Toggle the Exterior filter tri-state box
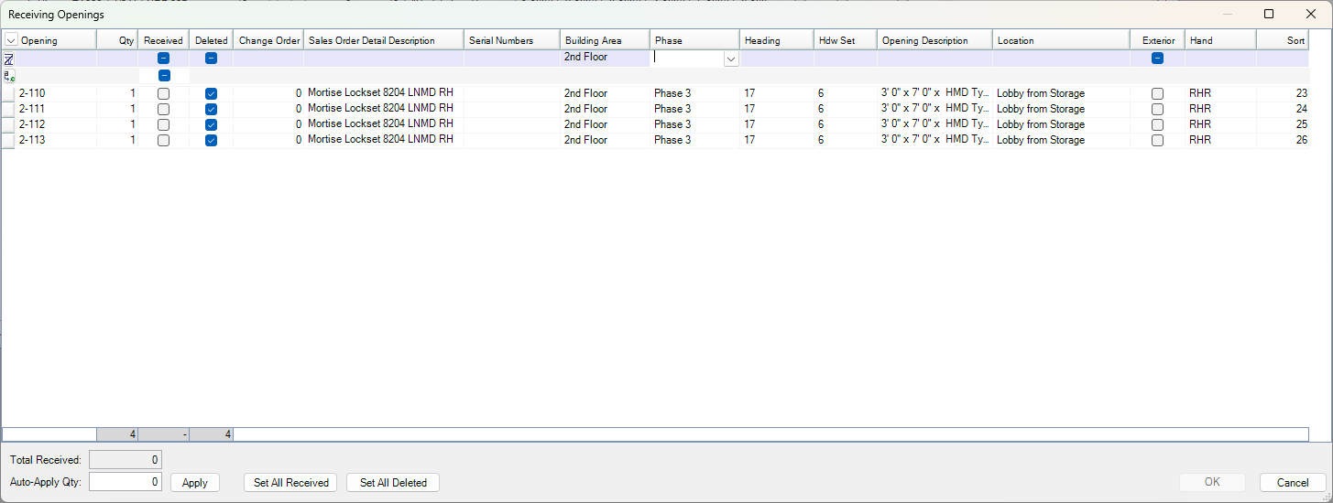 point(1157,59)
